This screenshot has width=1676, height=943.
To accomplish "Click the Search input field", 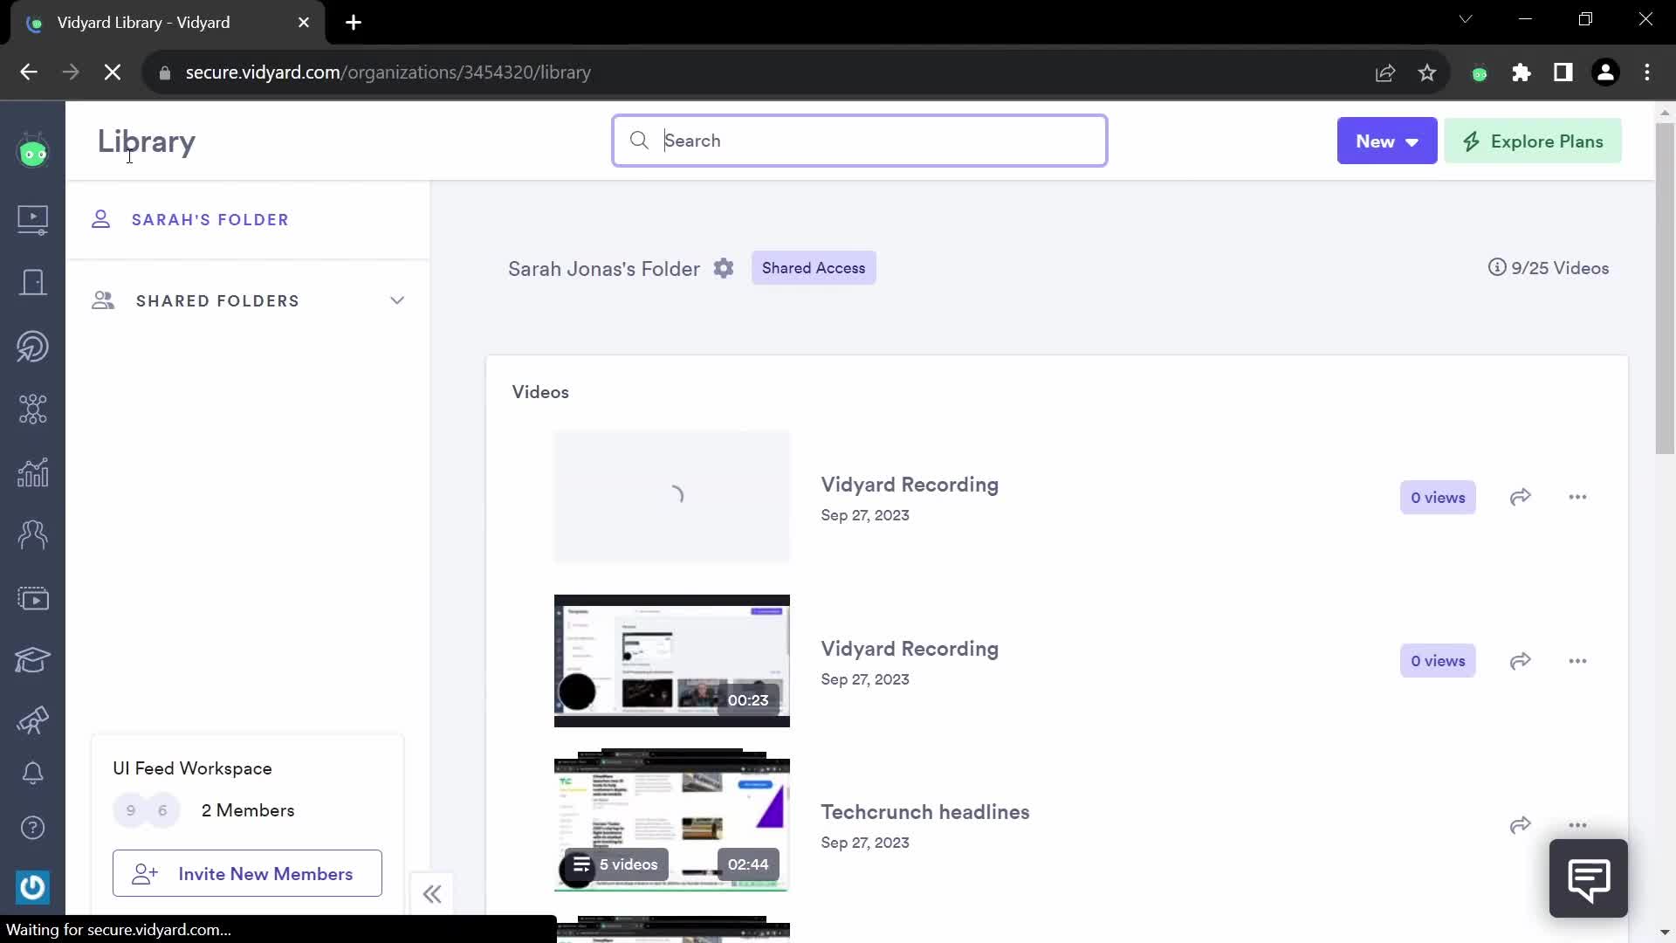I will tap(860, 141).
